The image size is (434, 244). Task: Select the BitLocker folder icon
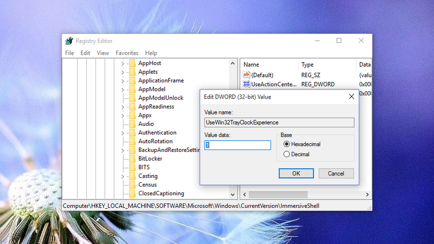pyautogui.click(x=132, y=159)
